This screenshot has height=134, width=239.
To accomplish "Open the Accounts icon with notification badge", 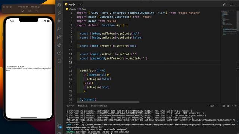I will pyautogui.click(x=59, y=126).
